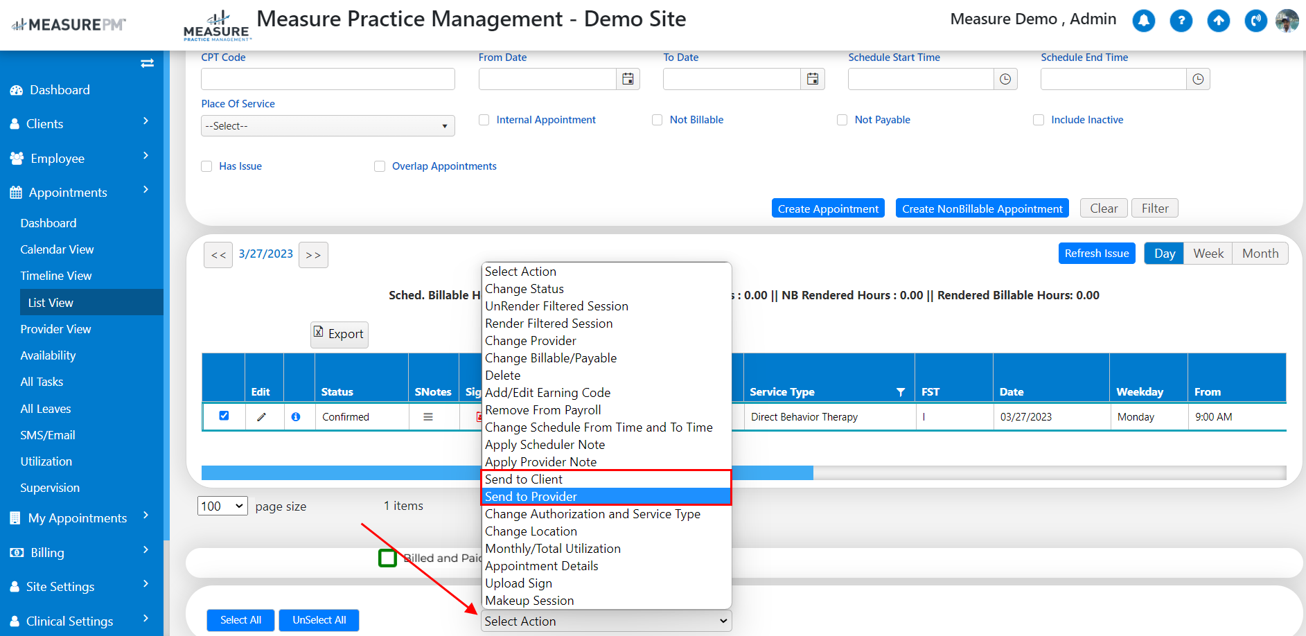Open the help question mark icon
Viewport: 1306px width, 636px height.
(x=1181, y=21)
